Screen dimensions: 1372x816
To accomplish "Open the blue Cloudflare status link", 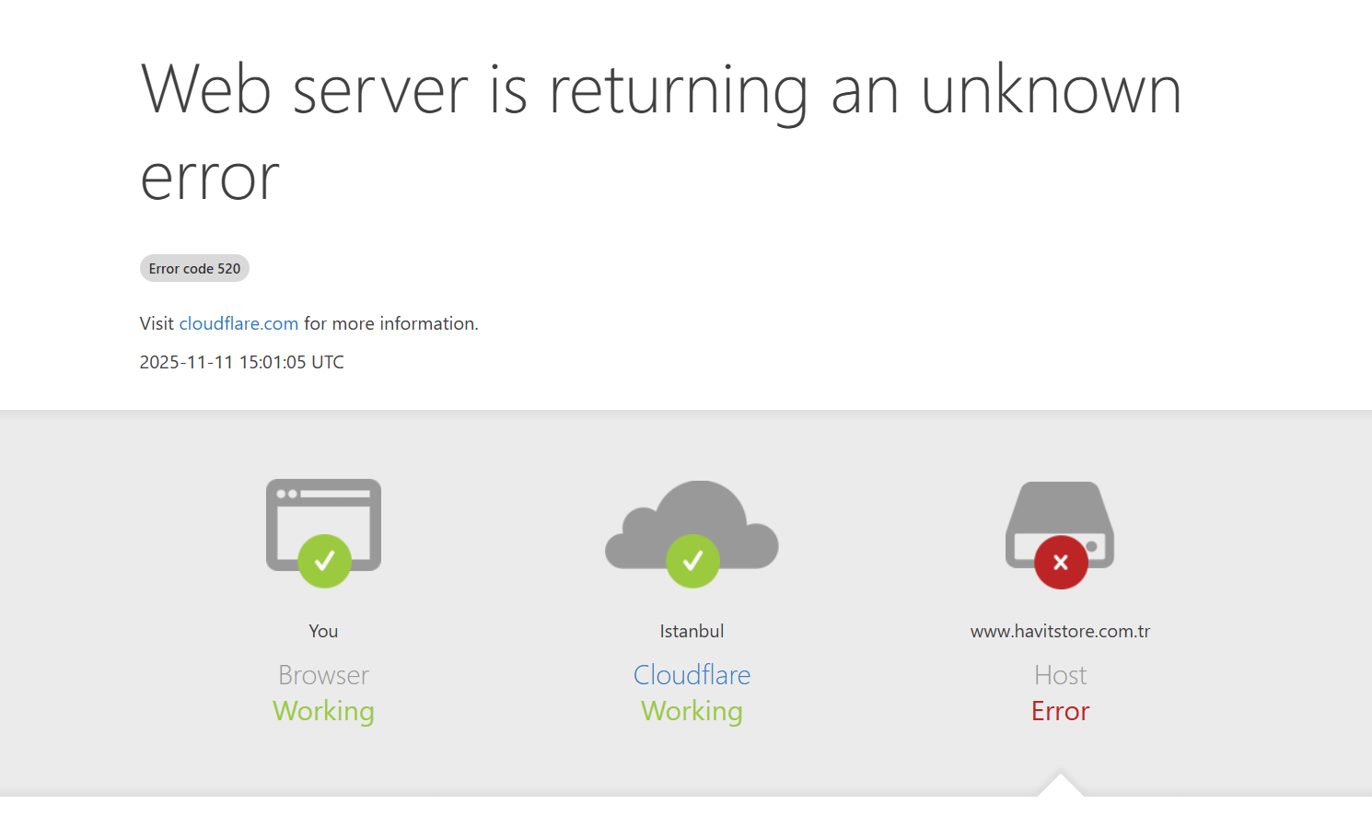I will pos(692,675).
